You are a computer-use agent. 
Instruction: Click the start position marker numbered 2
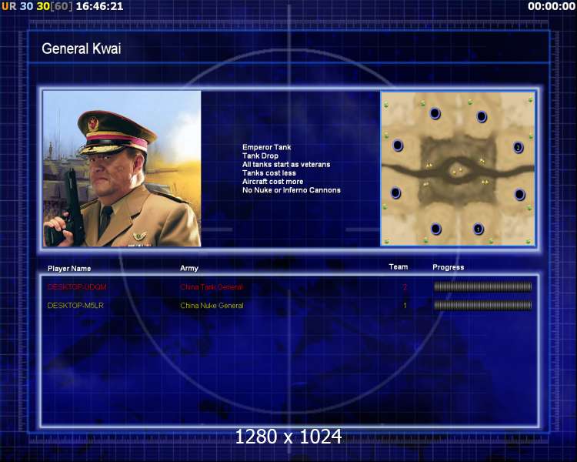coord(518,147)
